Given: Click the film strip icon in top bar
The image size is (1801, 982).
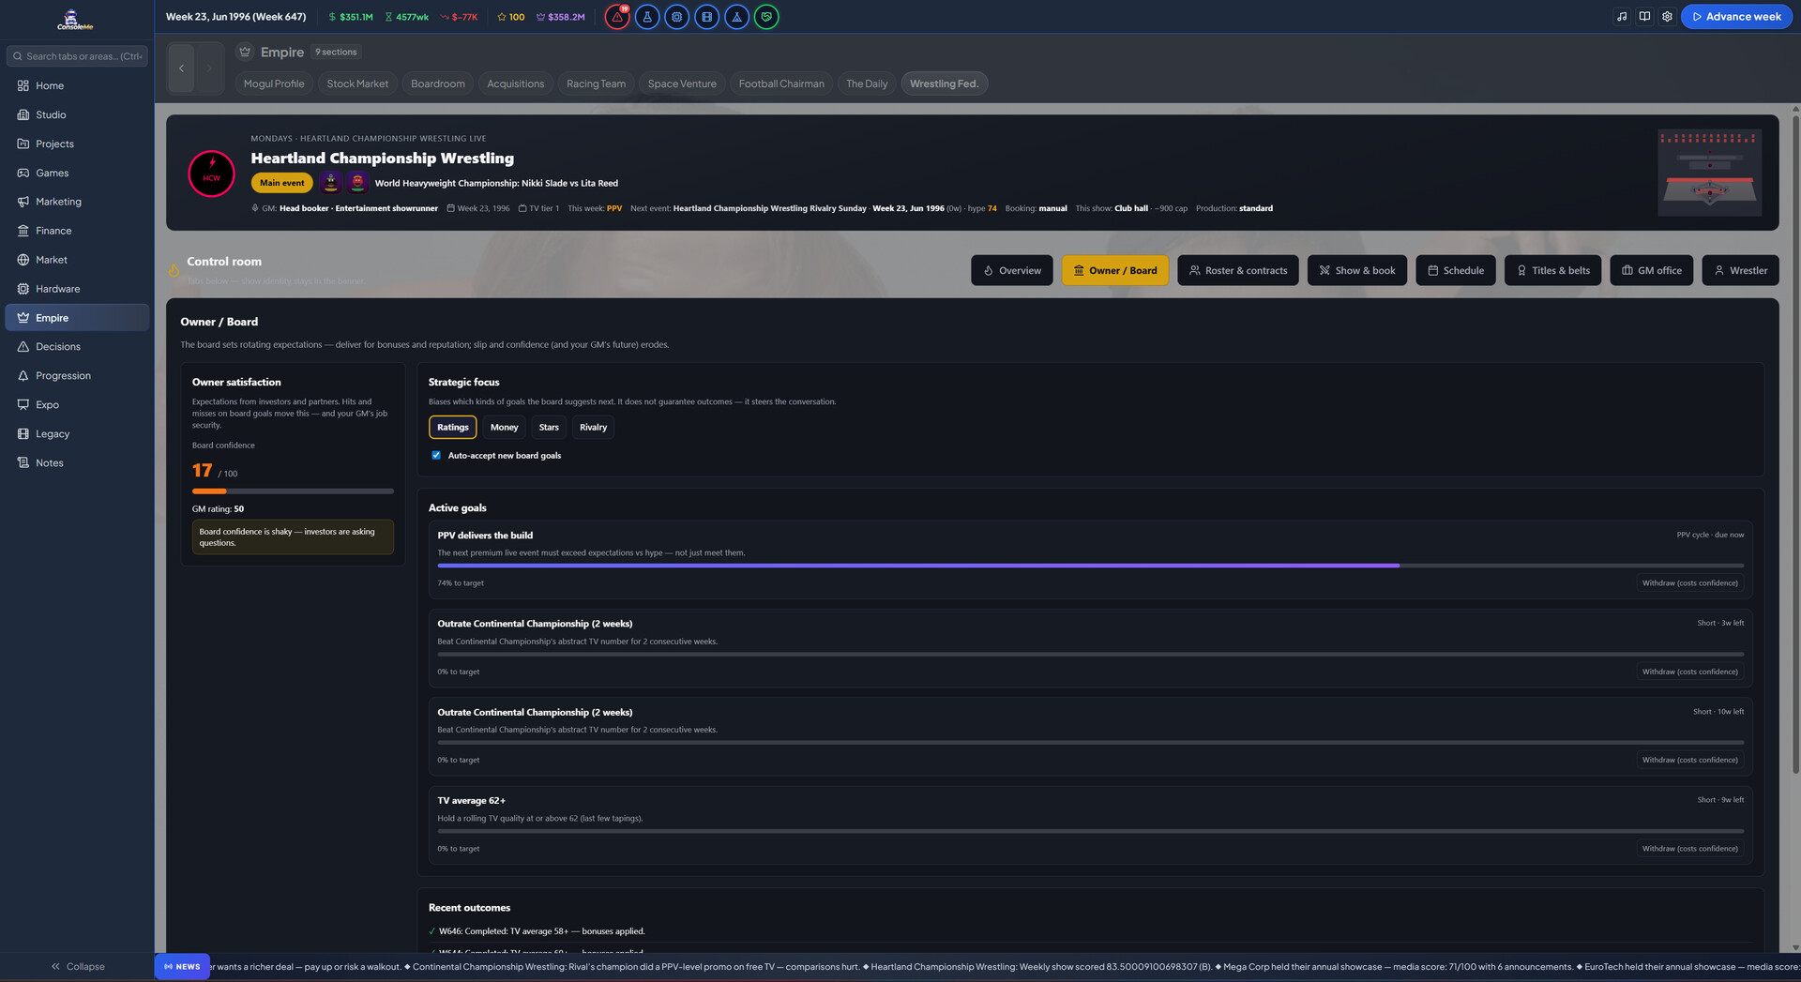Looking at the screenshot, I should click(707, 17).
